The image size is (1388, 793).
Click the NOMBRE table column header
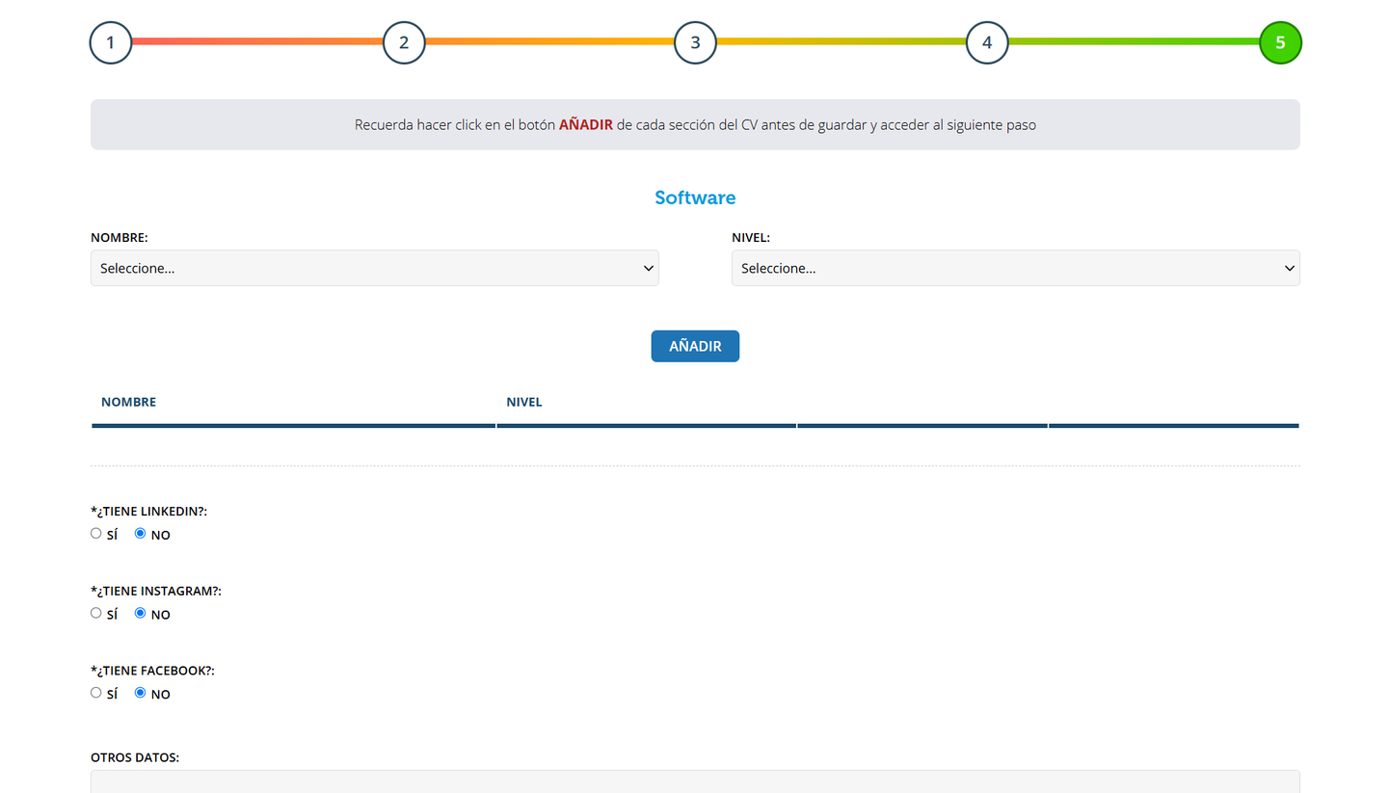(128, 402)
